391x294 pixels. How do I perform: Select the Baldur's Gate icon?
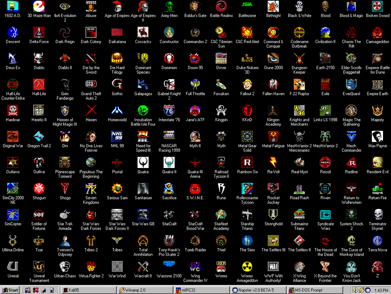click(195, 6)
